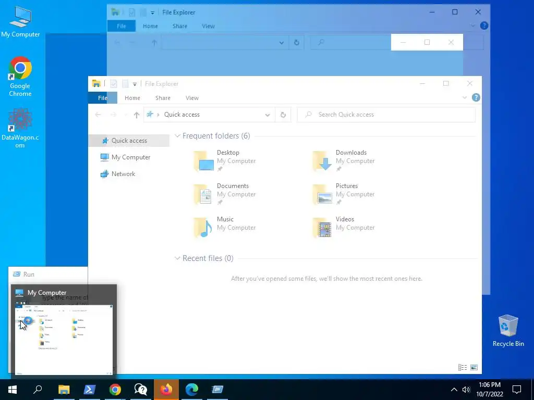Open Google Chrome desktop shortcut
The width and height of the screenshot is (534, 400).
point(20,77)
